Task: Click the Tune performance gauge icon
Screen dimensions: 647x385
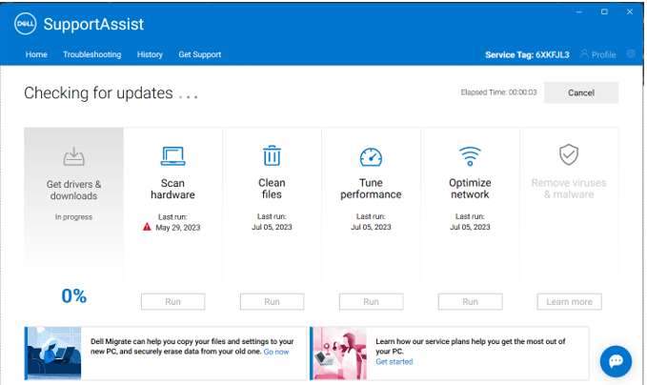Action: [371, 157]
